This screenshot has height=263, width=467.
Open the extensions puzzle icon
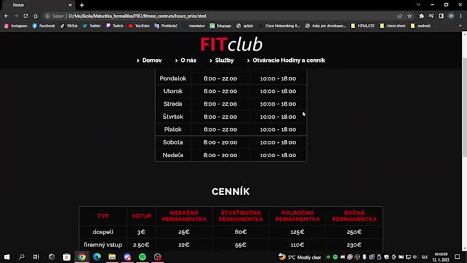(422, 16)
